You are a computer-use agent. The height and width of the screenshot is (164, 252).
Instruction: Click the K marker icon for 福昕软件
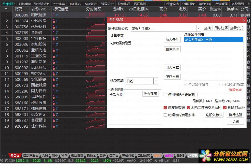point(54,98)
